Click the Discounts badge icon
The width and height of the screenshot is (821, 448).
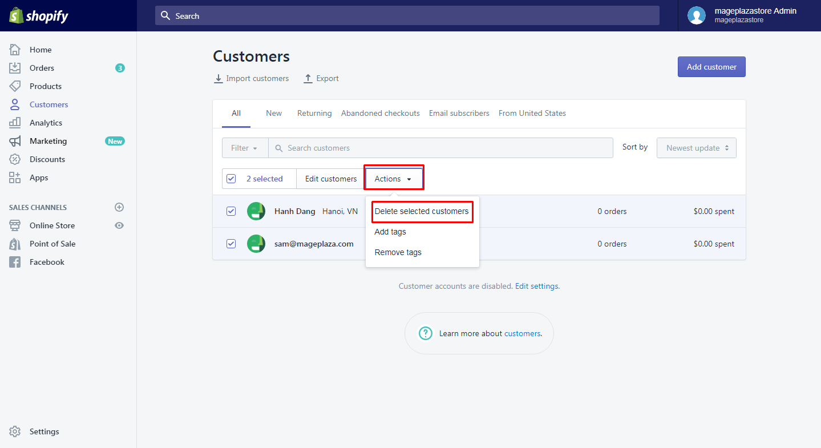pyautogui.click(x=15, y=159)
